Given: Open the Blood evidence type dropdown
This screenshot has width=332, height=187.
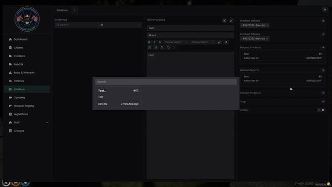Looking at the screenshot, I should click(x=190, y=35).
